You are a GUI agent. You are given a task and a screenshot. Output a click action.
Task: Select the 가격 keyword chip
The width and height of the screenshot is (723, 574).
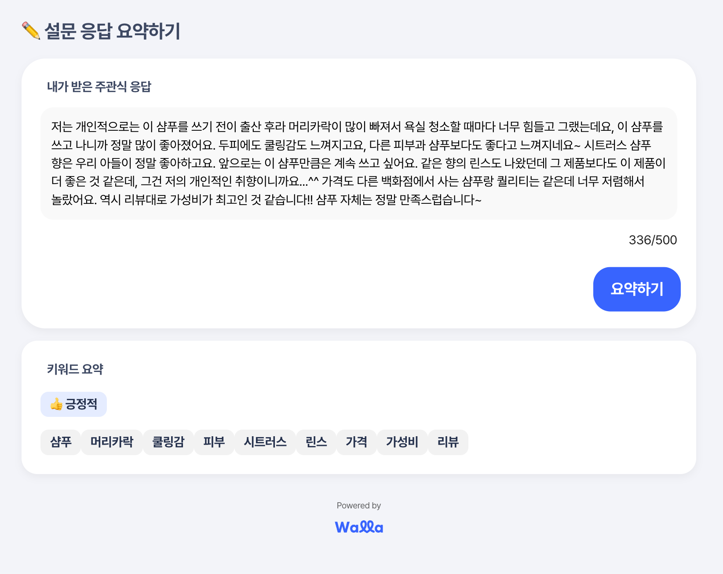[x=357, y=442]
